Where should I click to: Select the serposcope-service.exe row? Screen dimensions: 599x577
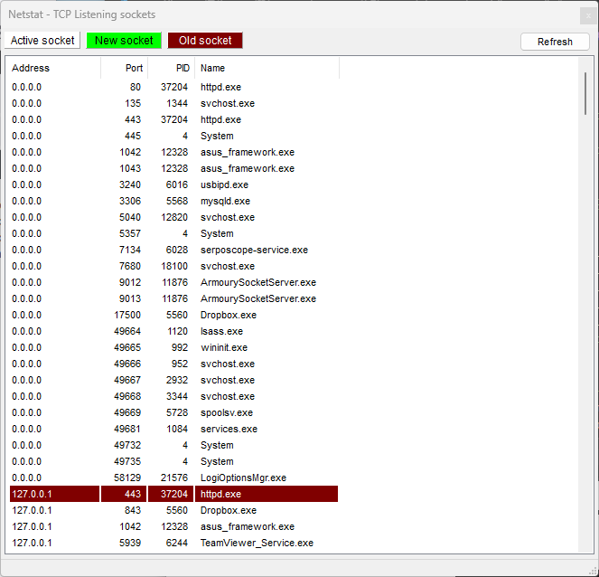[173, 250]
